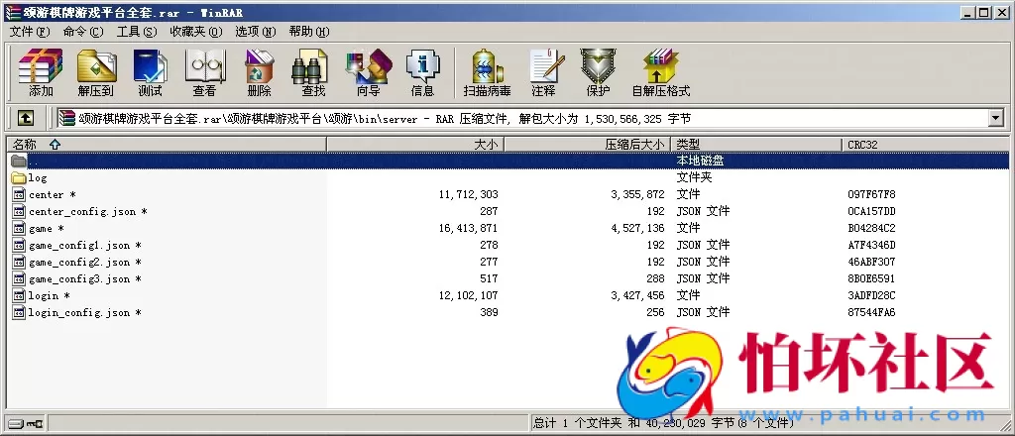Click the local disk (本地磁盘) type cell
The height and width of the screenshot is (436, 1015).
(x=700, y=161)
